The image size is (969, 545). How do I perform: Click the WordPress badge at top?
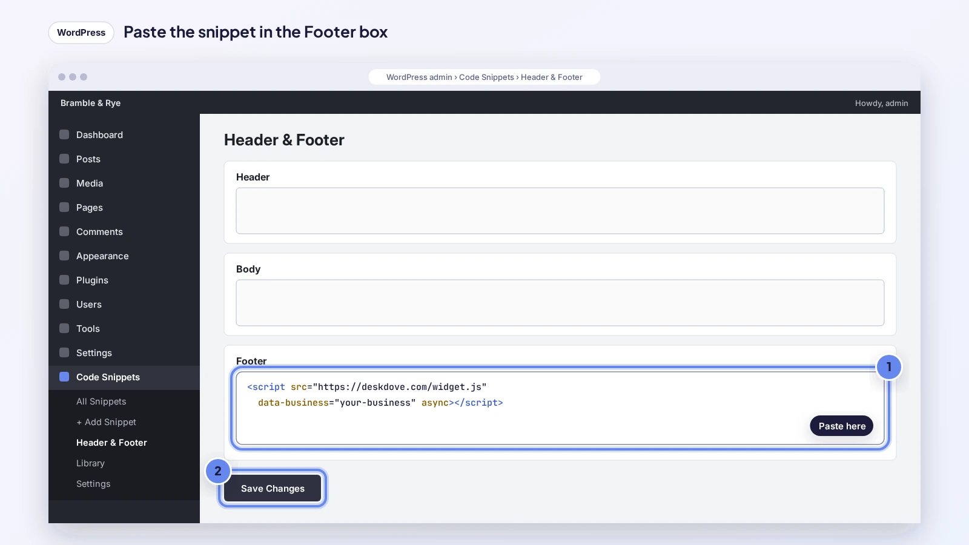81,33
